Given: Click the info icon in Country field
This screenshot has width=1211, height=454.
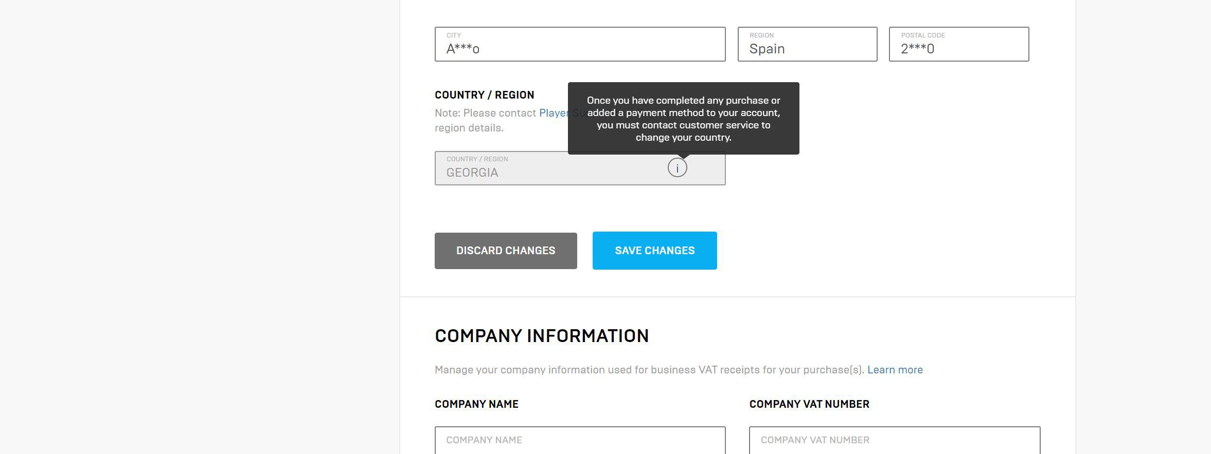Looking at the screenshot, I should point(677,168).
